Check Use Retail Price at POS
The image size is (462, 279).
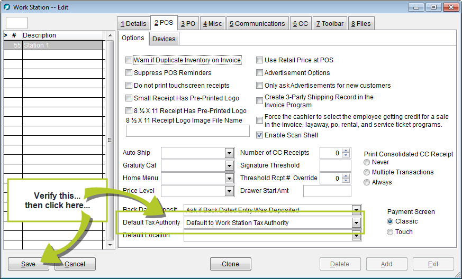click(260, 60)
